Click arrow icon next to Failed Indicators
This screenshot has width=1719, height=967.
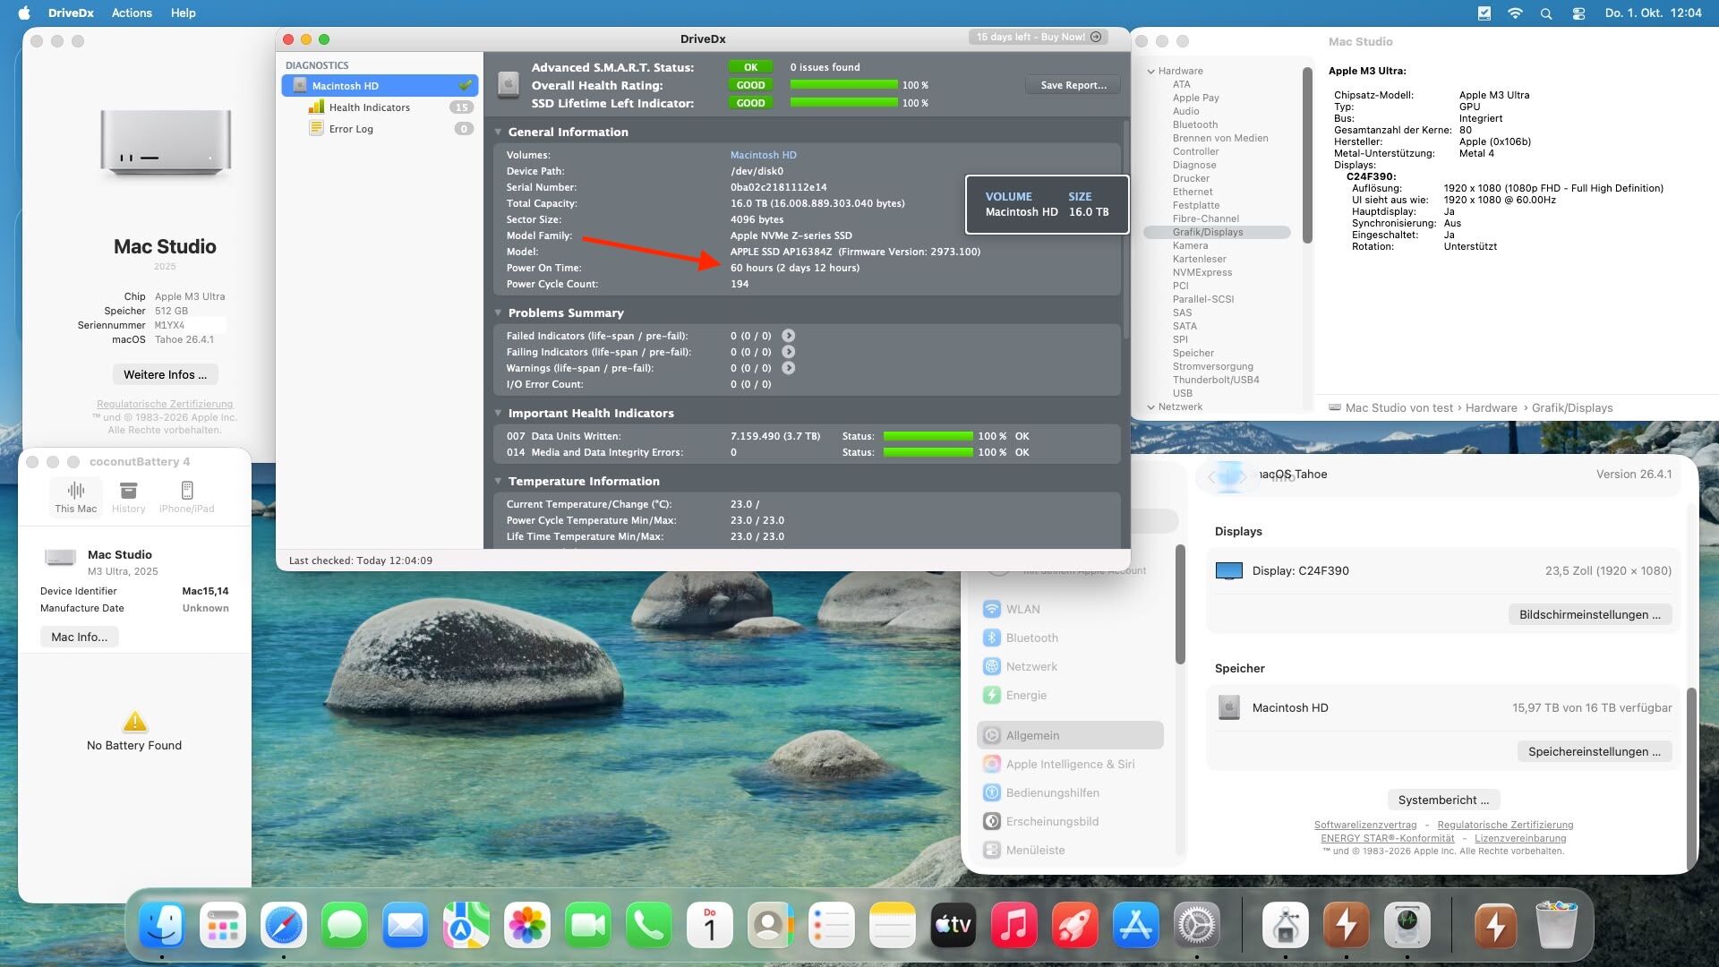[789, 336]
